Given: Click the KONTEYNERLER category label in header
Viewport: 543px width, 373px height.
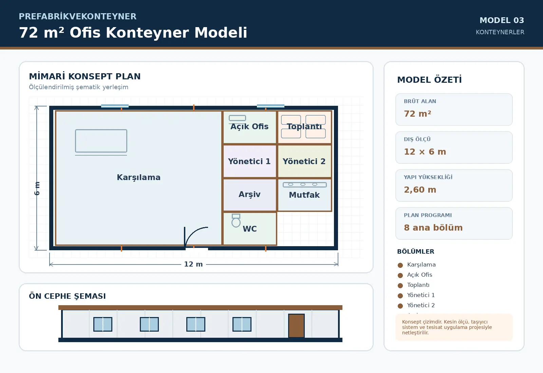Looking at the screenshot, I should [500, 32].
